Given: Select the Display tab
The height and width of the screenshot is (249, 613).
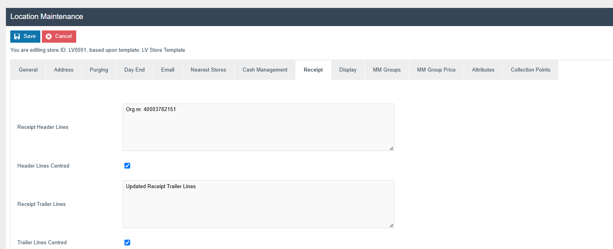Looking at the screenshot, I should pos(348,70).
